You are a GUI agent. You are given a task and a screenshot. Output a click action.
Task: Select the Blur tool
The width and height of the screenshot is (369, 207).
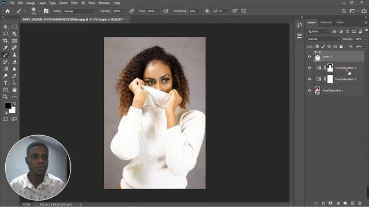tap(14, 69)
